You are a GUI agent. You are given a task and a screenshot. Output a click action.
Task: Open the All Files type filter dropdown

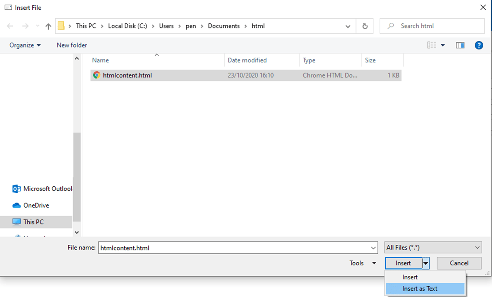tap(433, 248)
